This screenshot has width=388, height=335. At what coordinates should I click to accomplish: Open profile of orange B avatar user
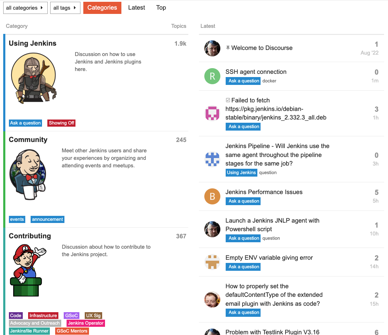point(212,196)
